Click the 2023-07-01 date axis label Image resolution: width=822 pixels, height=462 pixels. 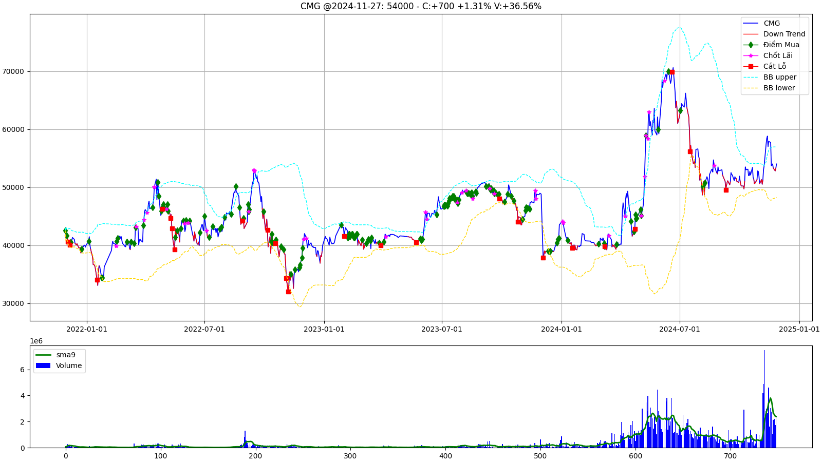(x=442, y=329)
